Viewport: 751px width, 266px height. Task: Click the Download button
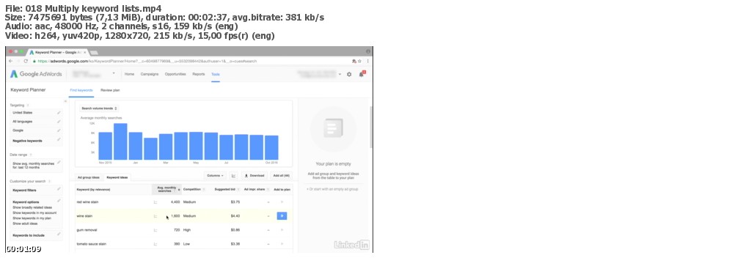(x=254, y=176)
